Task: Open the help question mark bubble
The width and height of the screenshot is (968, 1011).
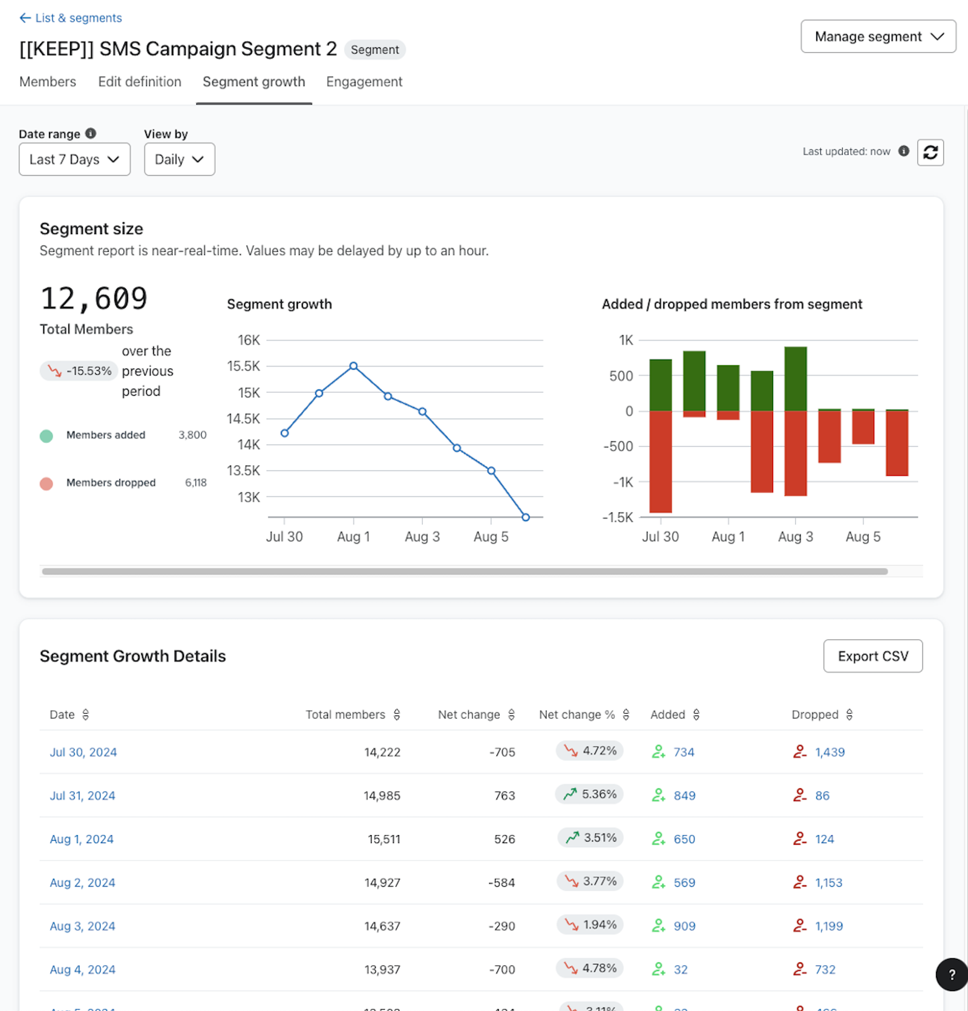Action: click(952, 974)
